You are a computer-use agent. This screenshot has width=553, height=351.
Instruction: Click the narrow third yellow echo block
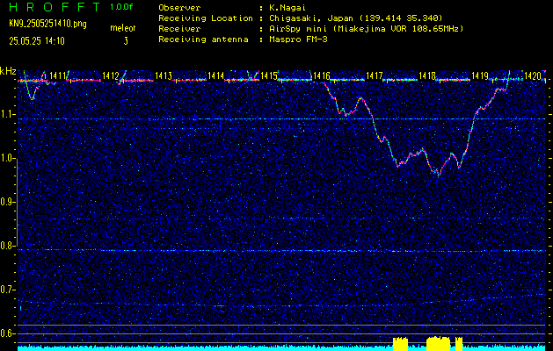click(459, 344)
